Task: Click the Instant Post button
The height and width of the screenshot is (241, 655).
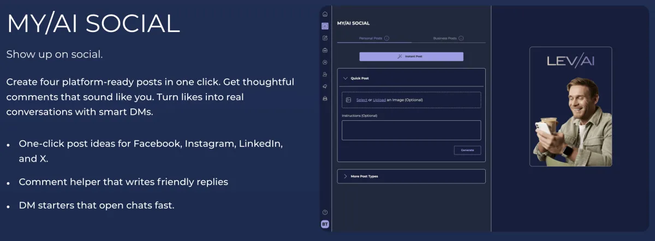Action: [411, 57]
